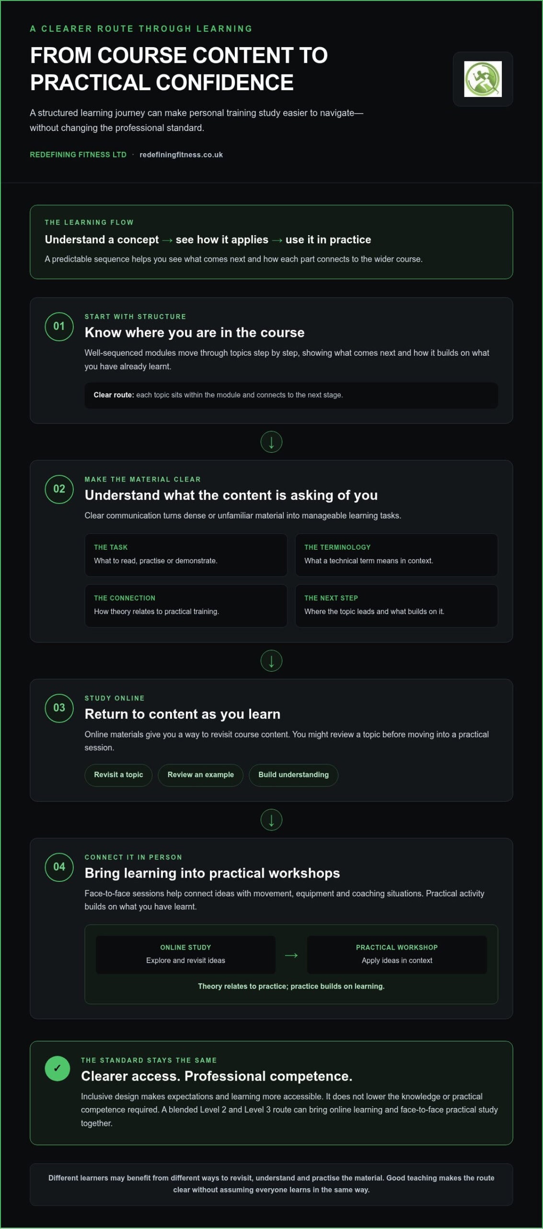Click the step 01 number circle
Viewport: 543px width, 1229px height.
pyautogui.click(x=59, y=326)
